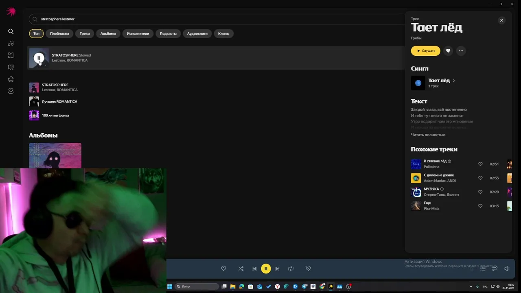Like the current track in player bar

[223, 269]
